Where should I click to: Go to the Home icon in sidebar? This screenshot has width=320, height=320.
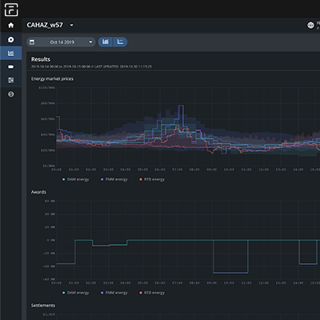(x=11, y=26)
